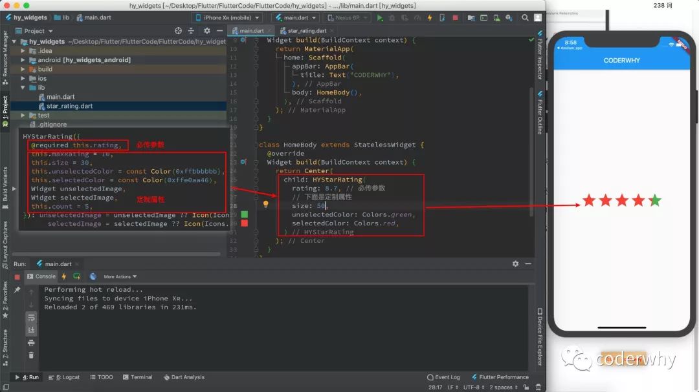The image size is (699, 392).
Task: Open Flutter Performance panel
Action: [x=500, y=377]
